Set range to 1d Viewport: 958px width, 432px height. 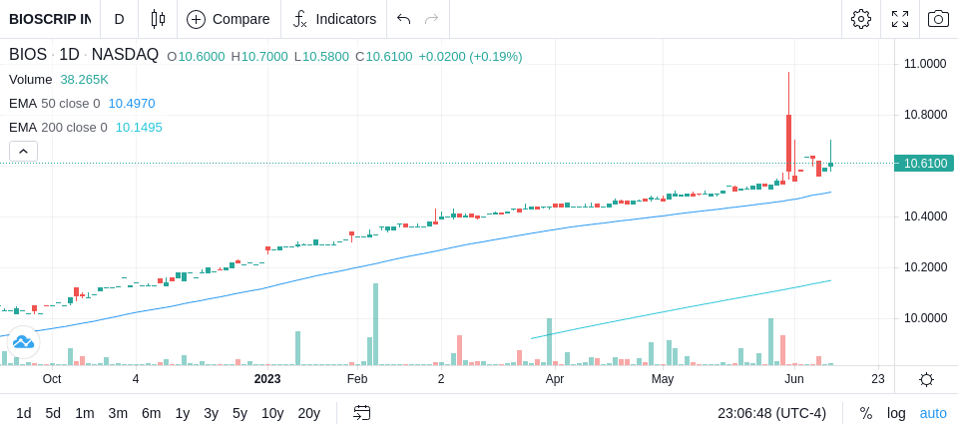point(23,413)
